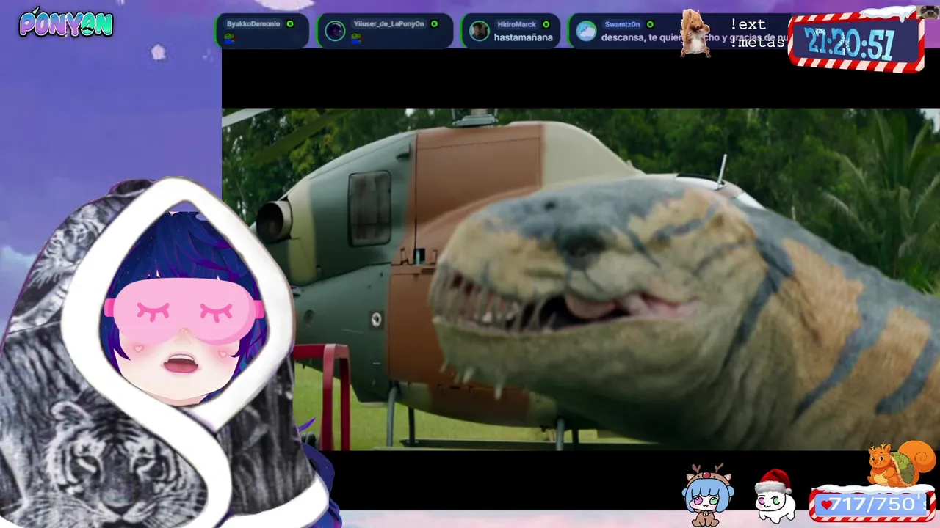
Task: Click SwamtzOn's cloud avatar
Action: click(586, 31)
